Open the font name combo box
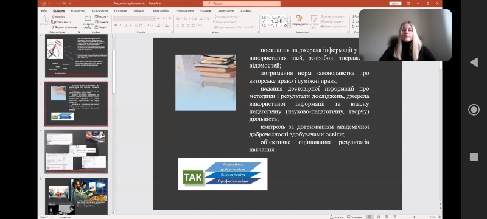Viewport: 487px width, 219px height. coord(130,19)
